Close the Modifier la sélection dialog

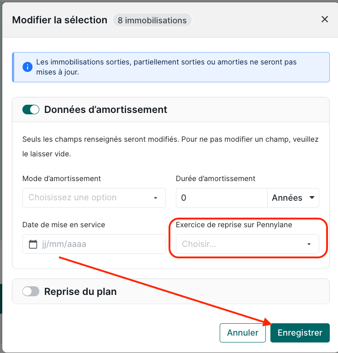(325, 19)
